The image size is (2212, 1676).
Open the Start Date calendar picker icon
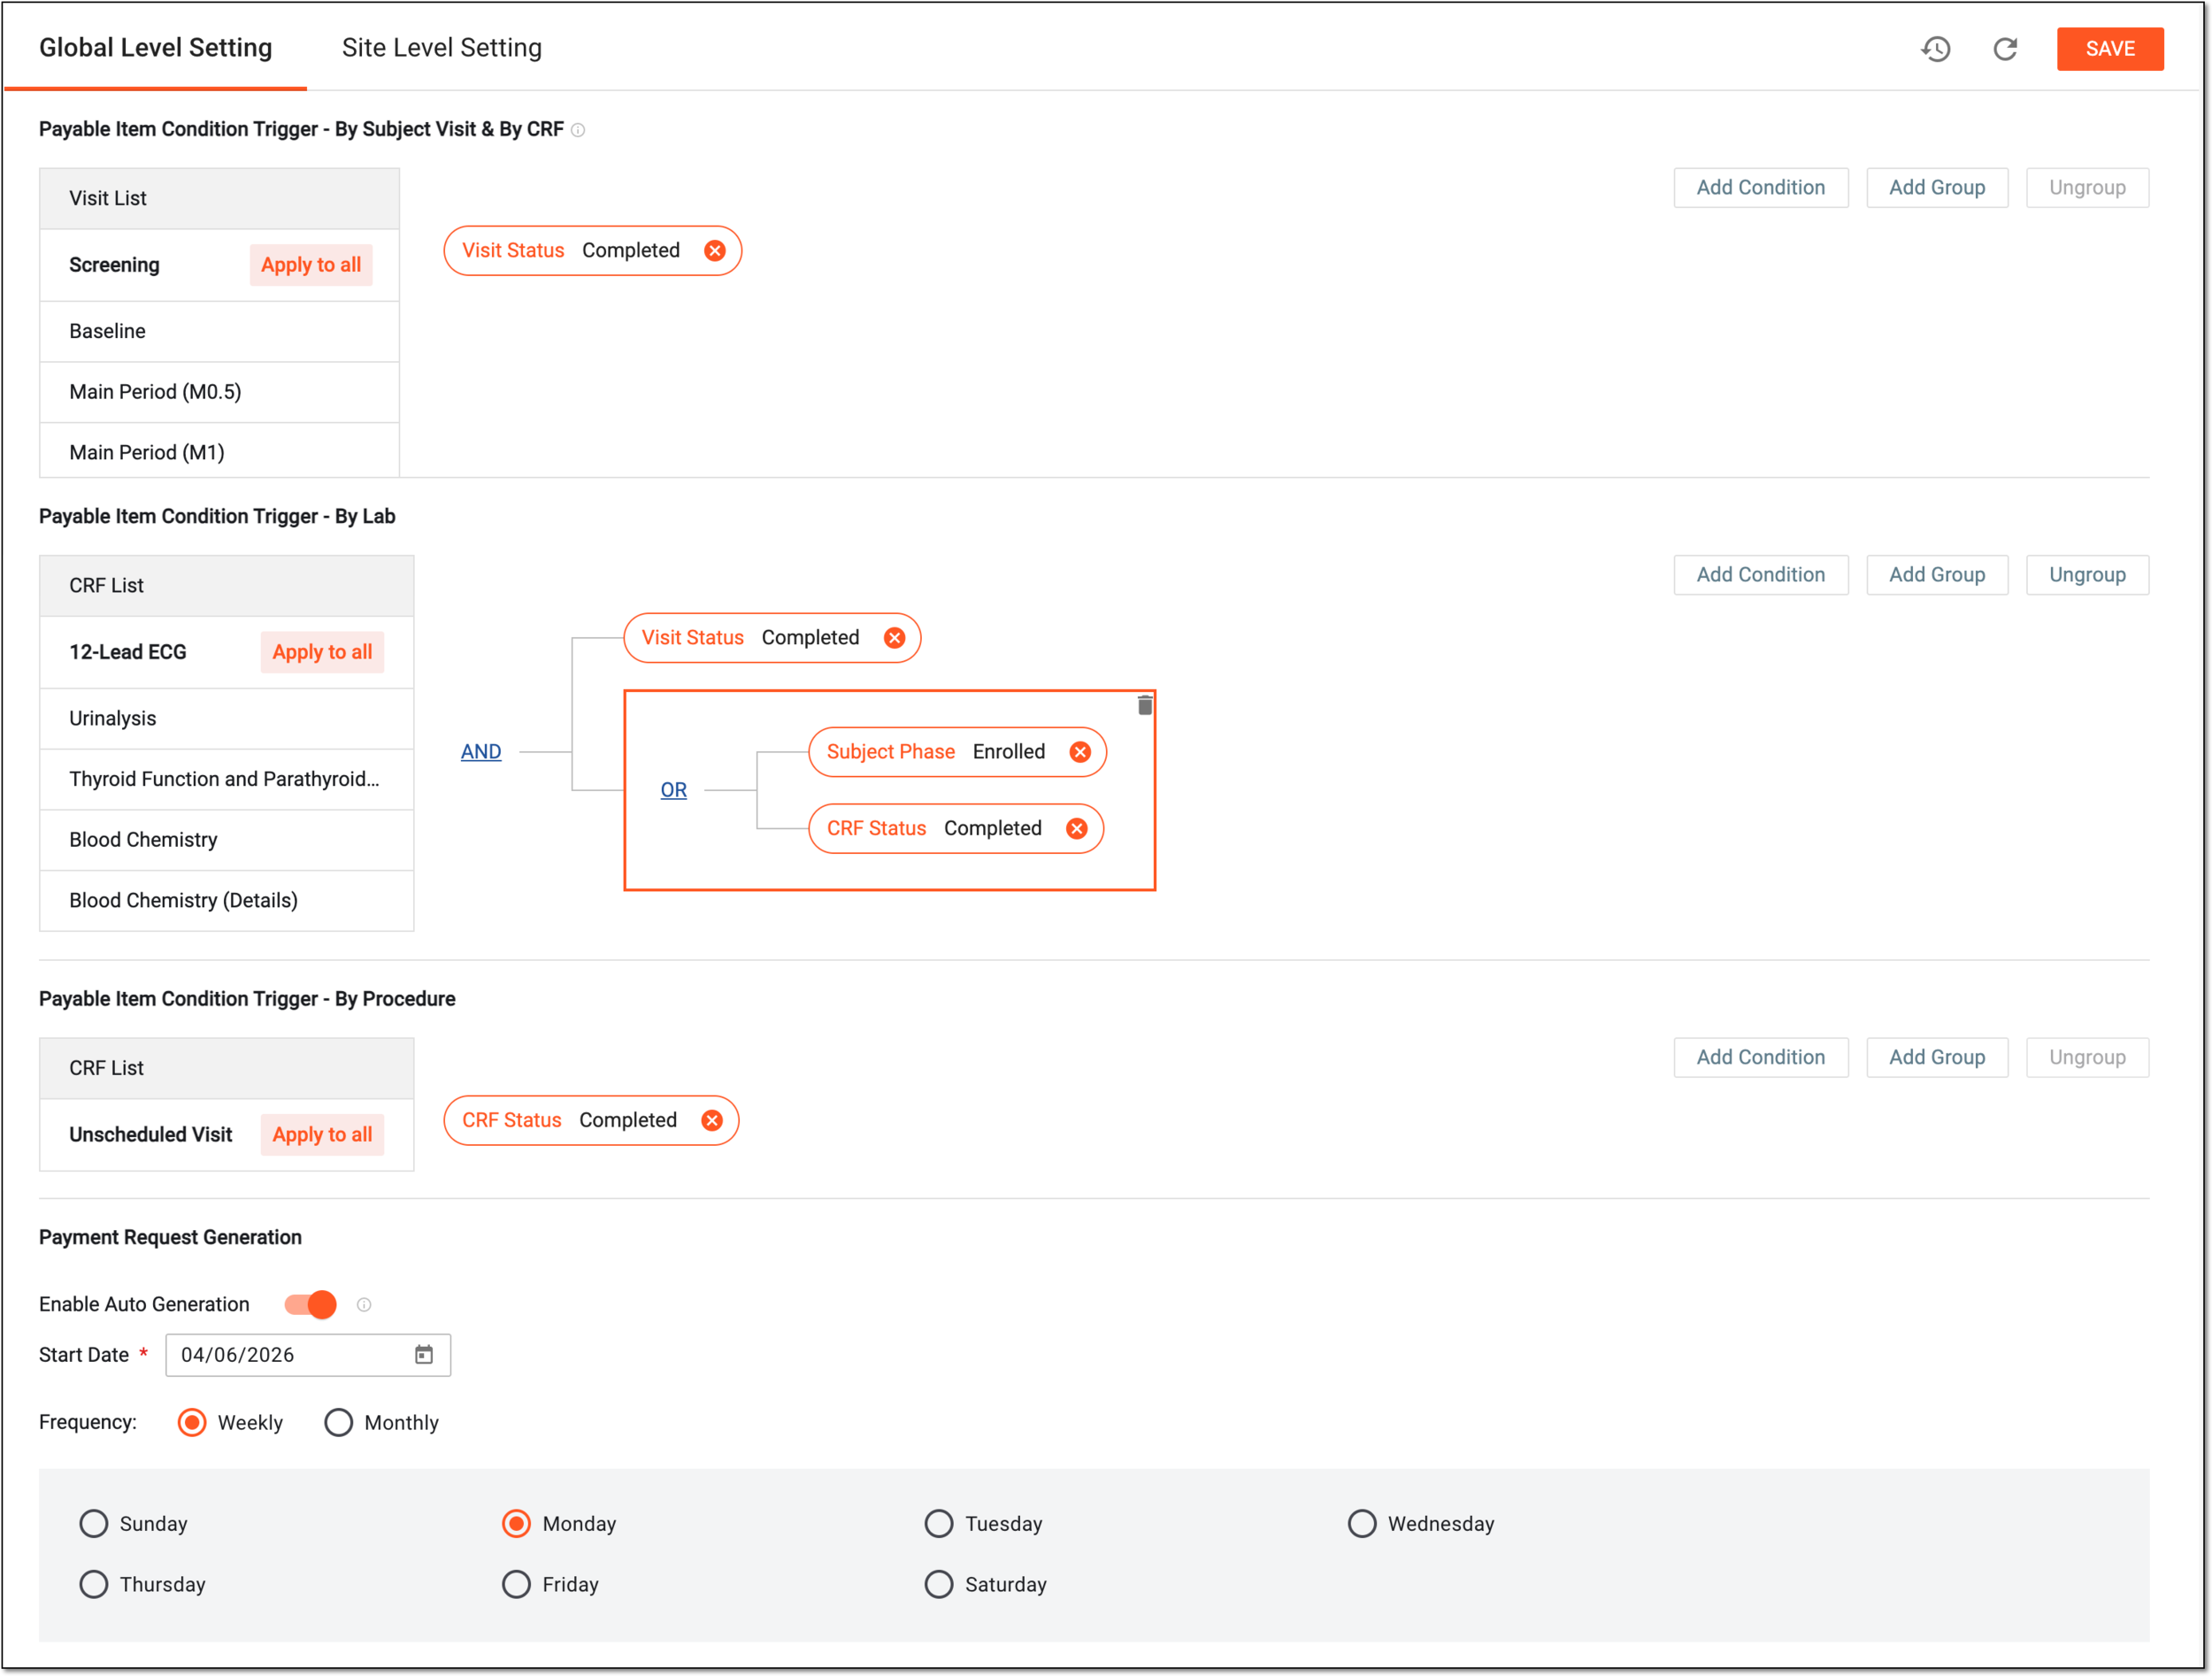(424, 1355)
